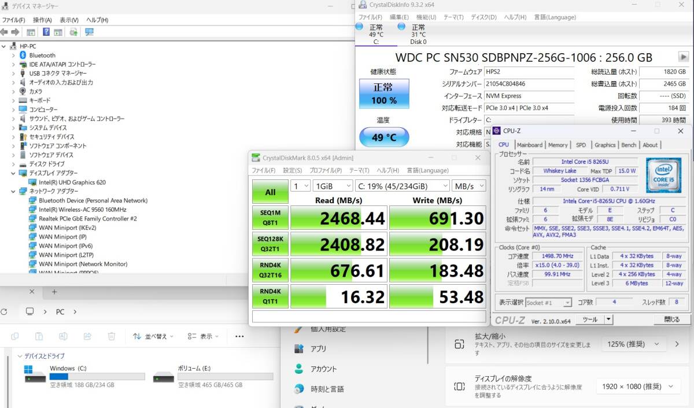The height and width of the screenshot is (408, 694).
Task: Open ファイル(F) menu in Device Manager
Action: 13,20
